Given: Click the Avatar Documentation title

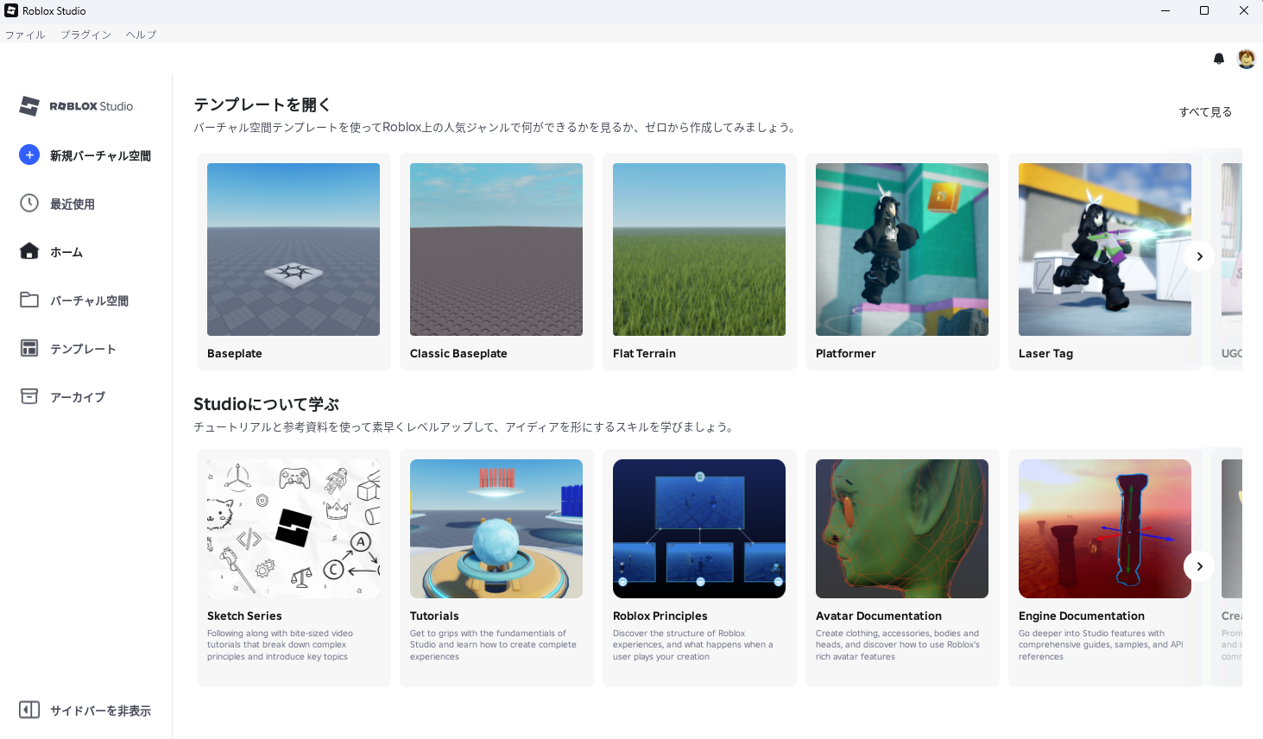Looking at the screenshot, I should click(879, 616).
